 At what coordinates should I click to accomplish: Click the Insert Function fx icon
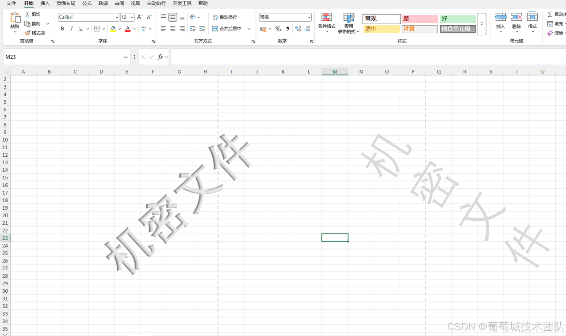pos(161,57)
